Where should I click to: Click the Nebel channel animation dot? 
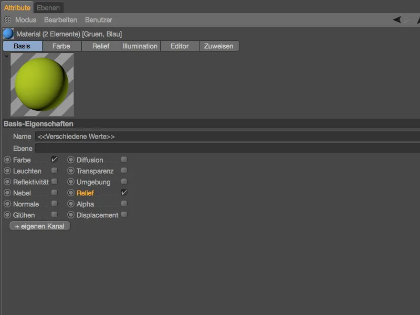[x=7, y=193]
